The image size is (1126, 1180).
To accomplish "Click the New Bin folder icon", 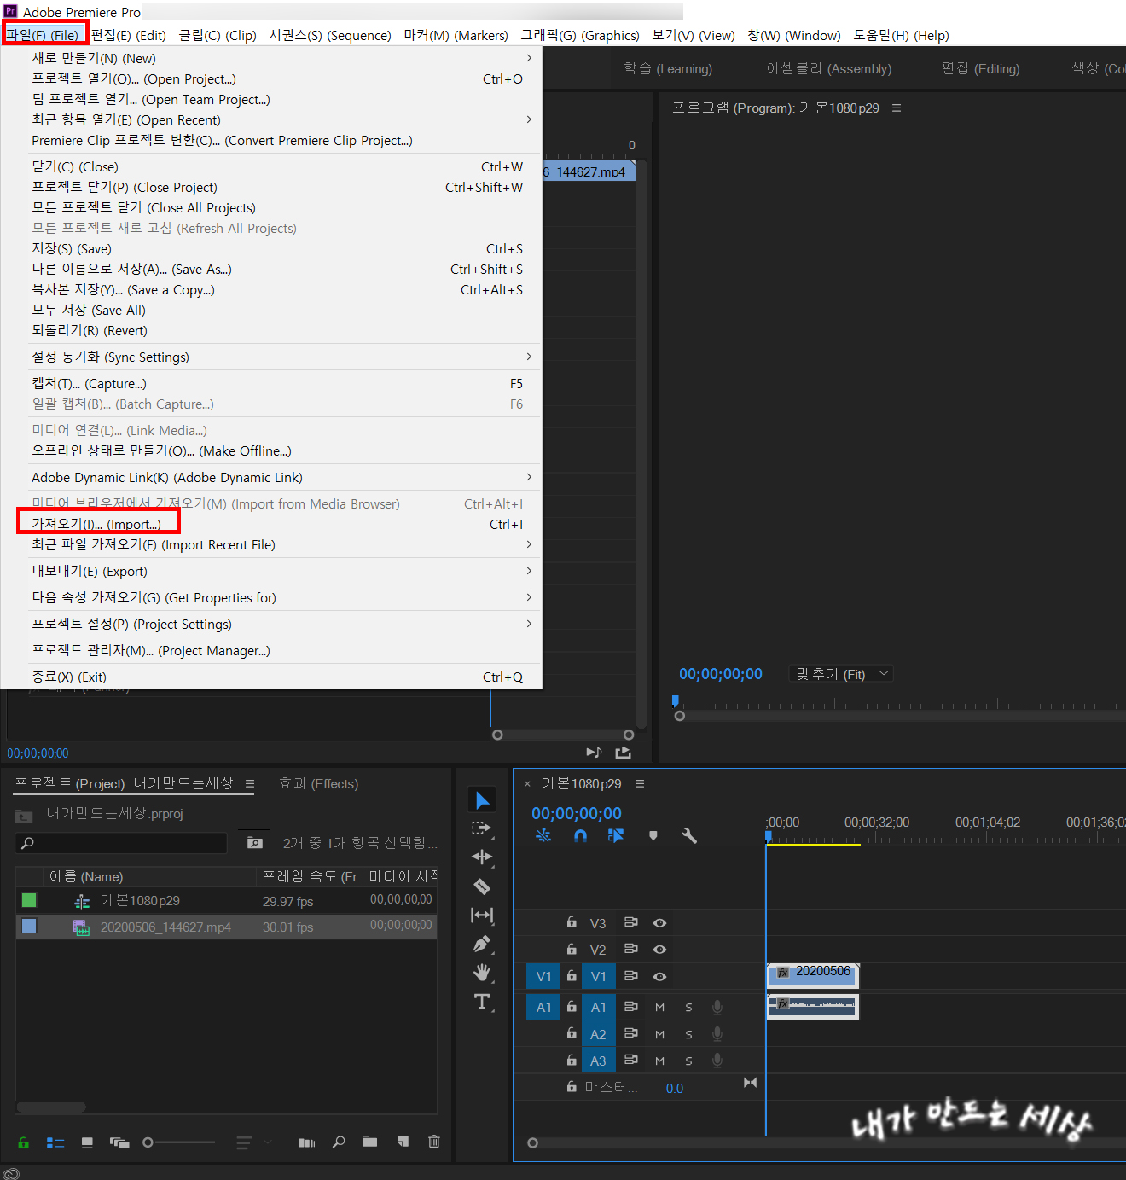I will tap(369, 1142).
